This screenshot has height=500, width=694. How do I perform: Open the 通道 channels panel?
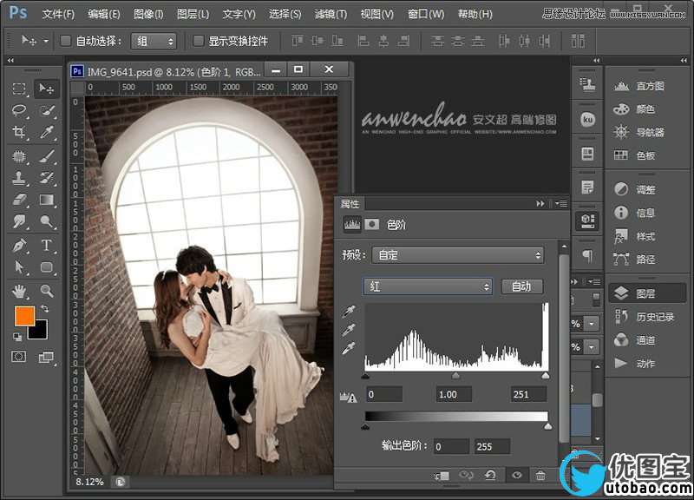tap(635, 340)
